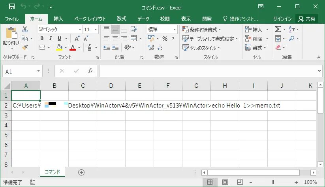Click the zoom slider handle
The height and width of the screenshot is (187, 325).
click(x=273, y=182)
